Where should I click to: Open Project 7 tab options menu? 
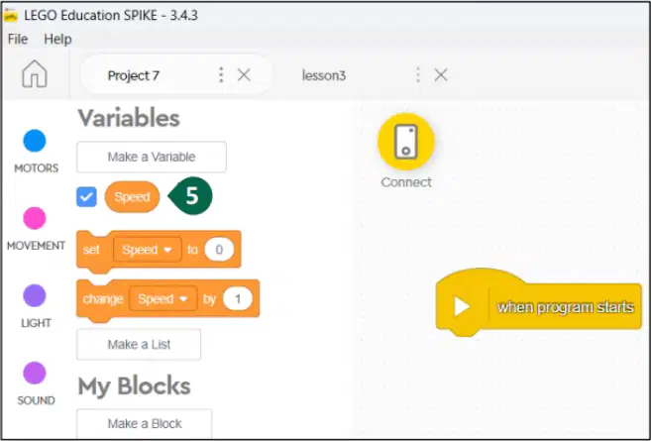[221, 75]
